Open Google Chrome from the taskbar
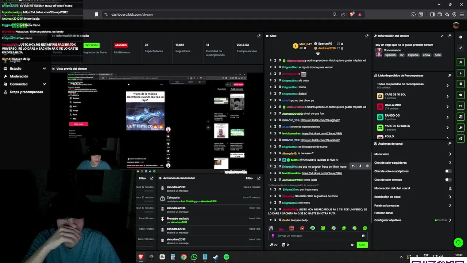Image resolution: width=467 pixels, height=263 pixels. click(184, 257)
